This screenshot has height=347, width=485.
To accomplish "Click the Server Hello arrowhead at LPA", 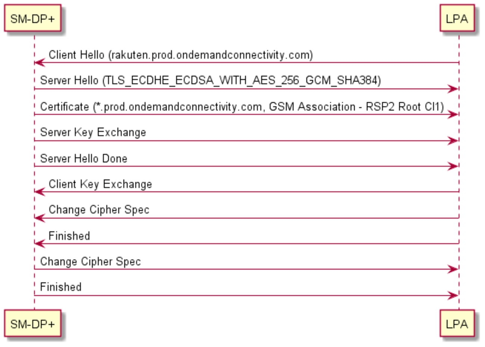I will coord(453,89).
